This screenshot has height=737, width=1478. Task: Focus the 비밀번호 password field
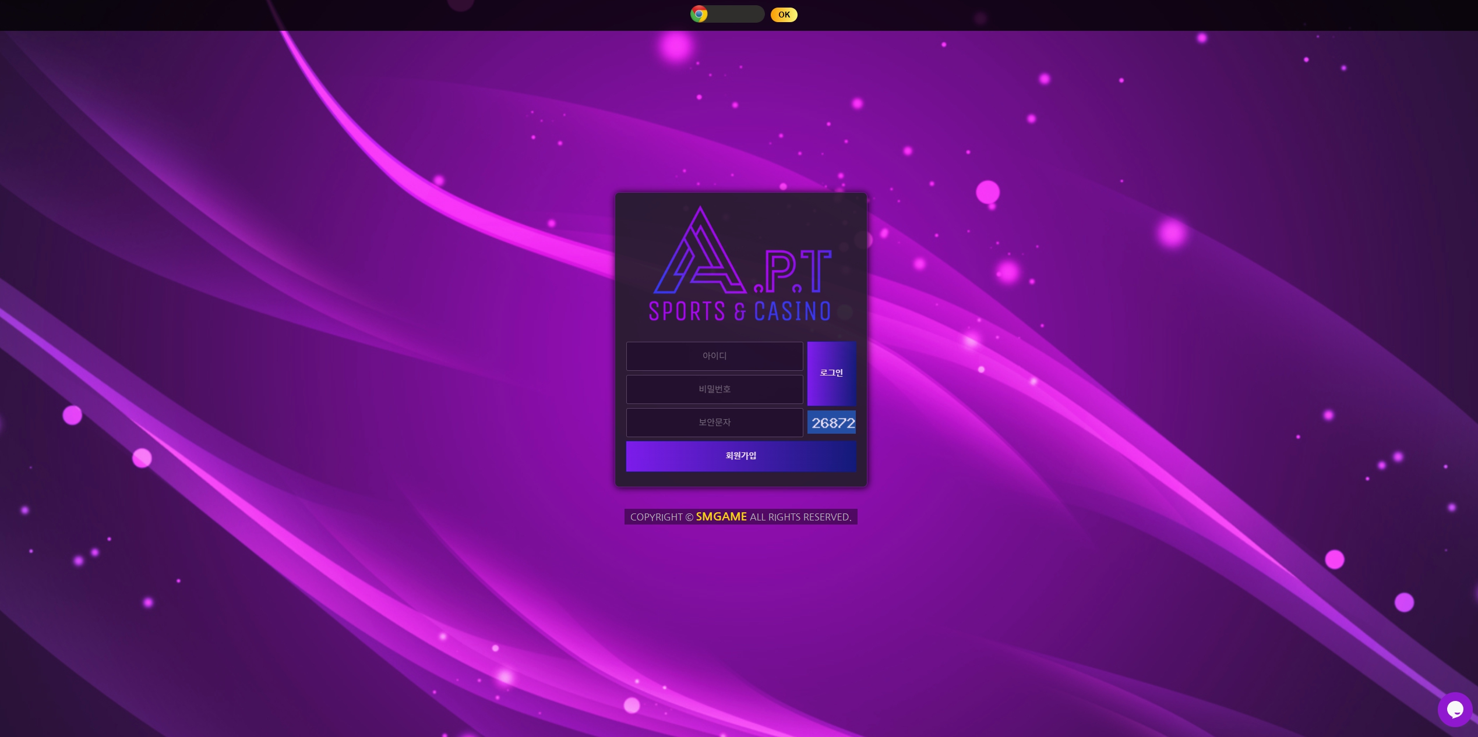715,389
